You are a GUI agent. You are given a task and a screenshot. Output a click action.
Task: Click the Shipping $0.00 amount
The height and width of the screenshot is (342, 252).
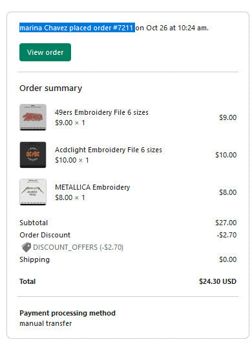pyautogui.click(x=227, y=259)
